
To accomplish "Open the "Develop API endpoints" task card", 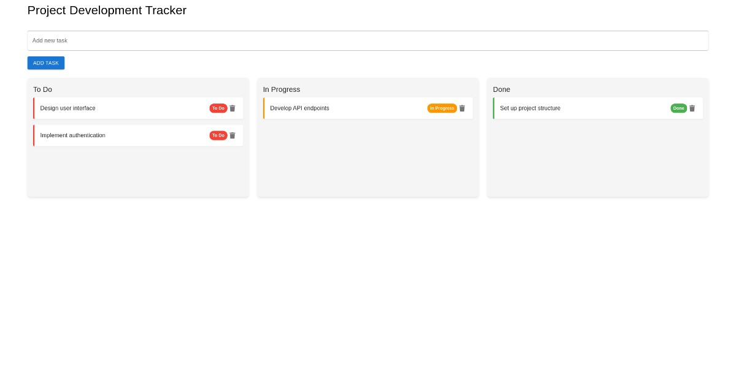I will click(356, 108).
